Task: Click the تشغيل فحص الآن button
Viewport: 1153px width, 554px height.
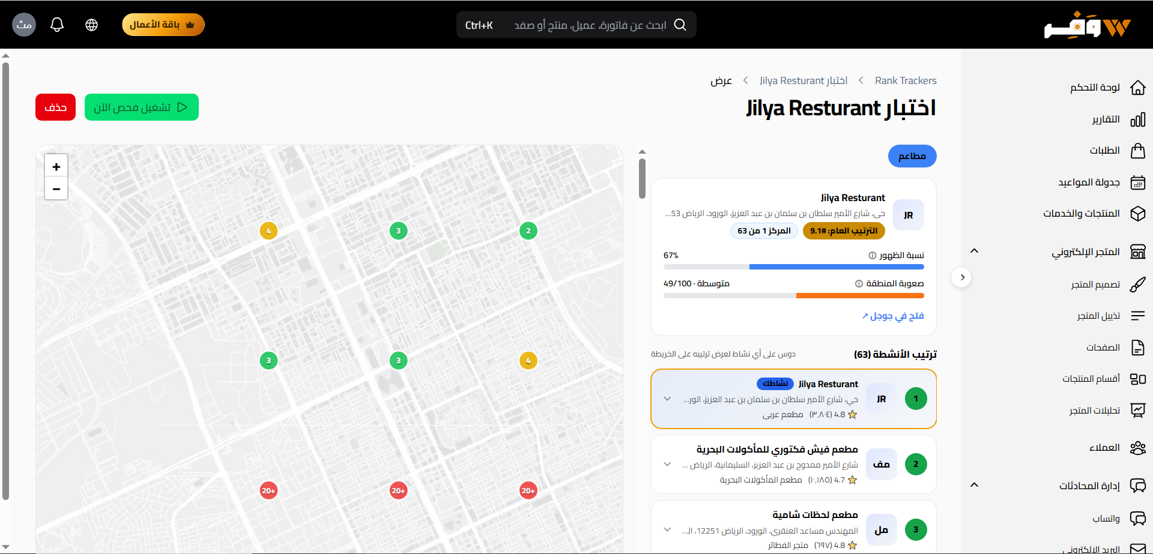Action: click(142, 107)
